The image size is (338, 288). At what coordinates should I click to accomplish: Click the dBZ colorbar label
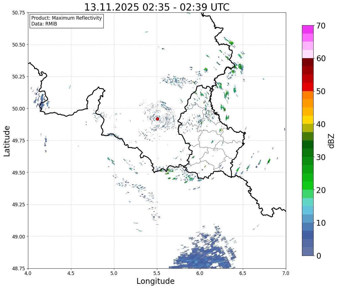331,140
